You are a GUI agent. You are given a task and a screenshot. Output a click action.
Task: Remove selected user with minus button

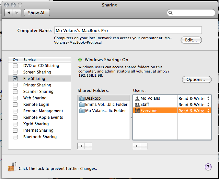144,146
